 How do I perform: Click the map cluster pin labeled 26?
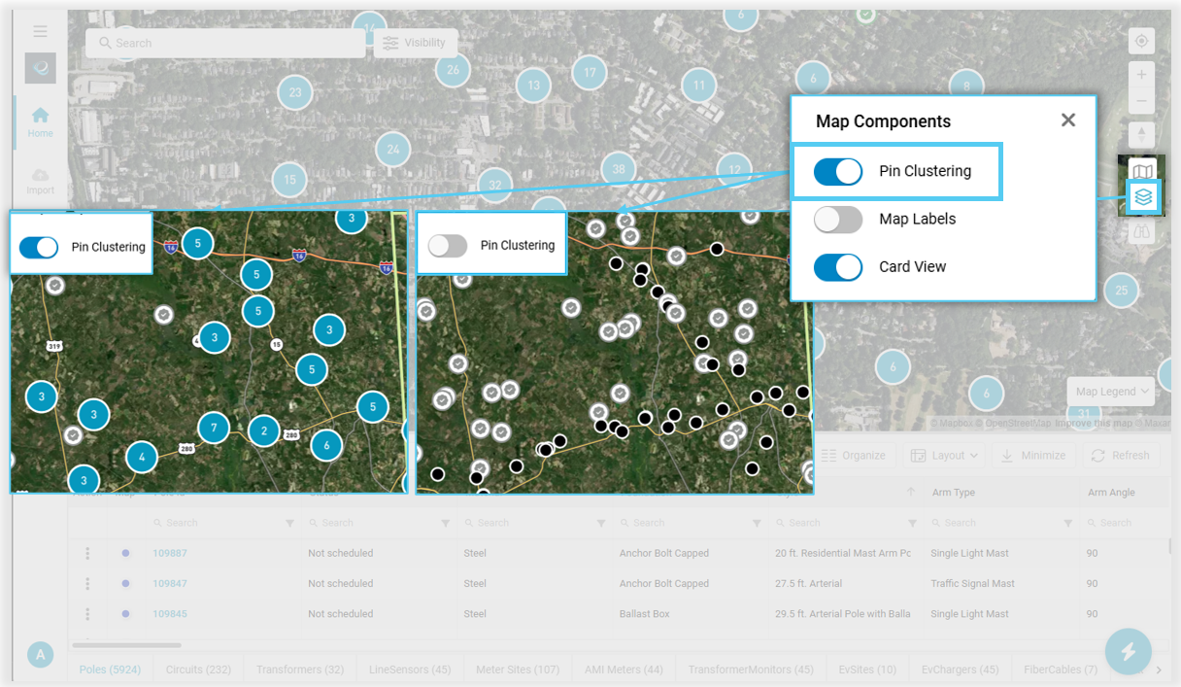[453, 69]
